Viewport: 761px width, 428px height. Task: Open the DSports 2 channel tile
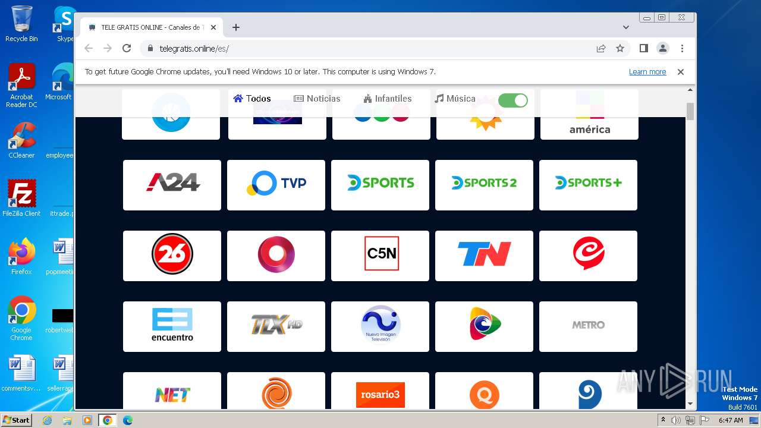(484, 185)
